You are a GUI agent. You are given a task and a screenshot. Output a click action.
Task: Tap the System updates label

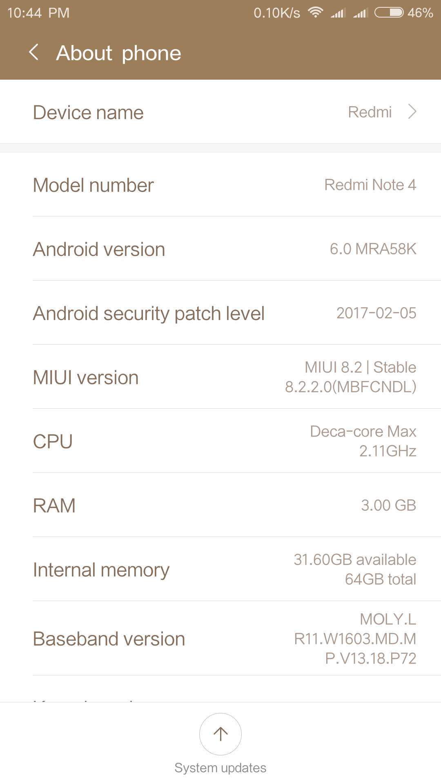220,768
